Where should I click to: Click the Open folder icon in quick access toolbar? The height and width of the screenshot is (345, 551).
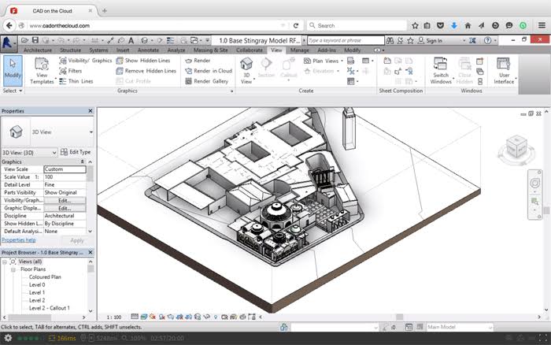24,40
